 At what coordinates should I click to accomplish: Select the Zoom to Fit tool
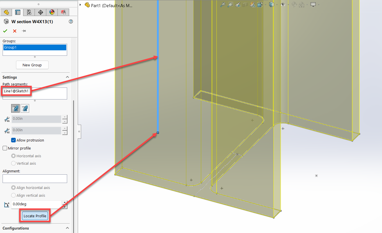223,5
